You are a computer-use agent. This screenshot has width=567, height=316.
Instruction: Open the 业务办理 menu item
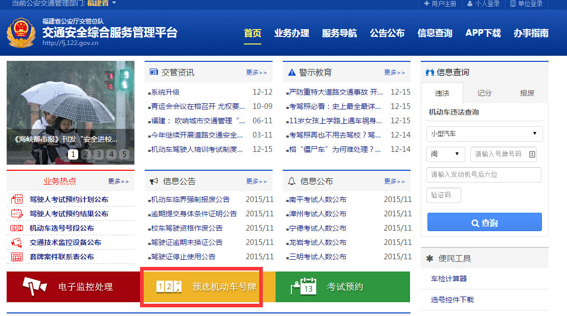[x=292, y=33]
